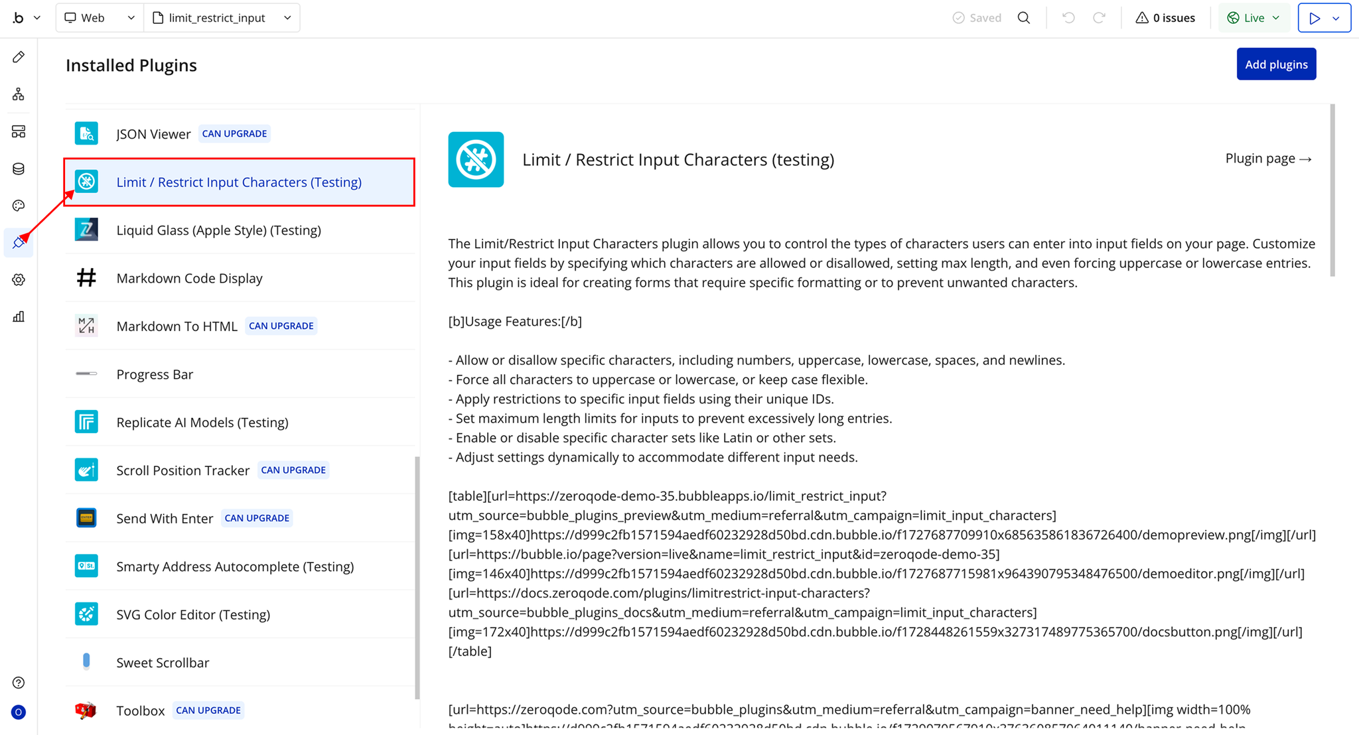Open the Web platform dropdown
The width and height of the screenshot is (1359, 735).
point(99,18)
